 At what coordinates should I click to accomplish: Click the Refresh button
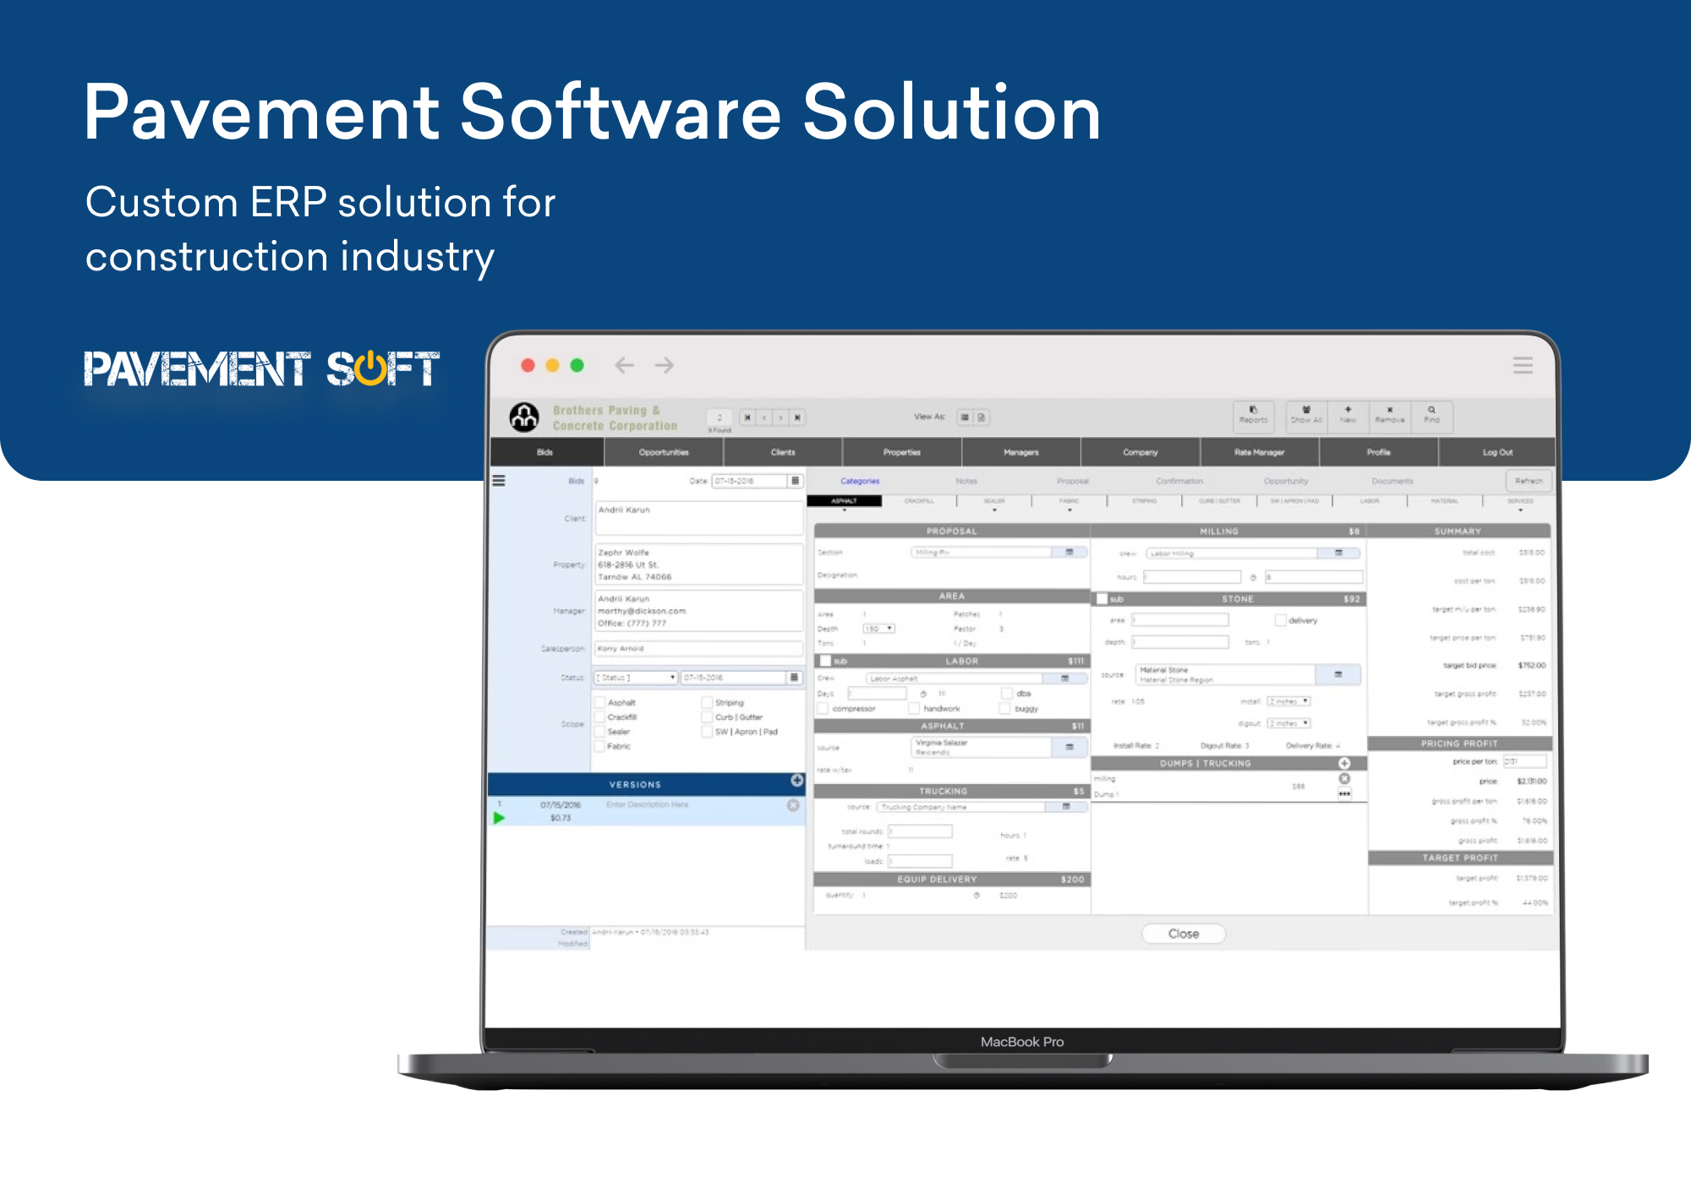click(x=1528, y=481)
